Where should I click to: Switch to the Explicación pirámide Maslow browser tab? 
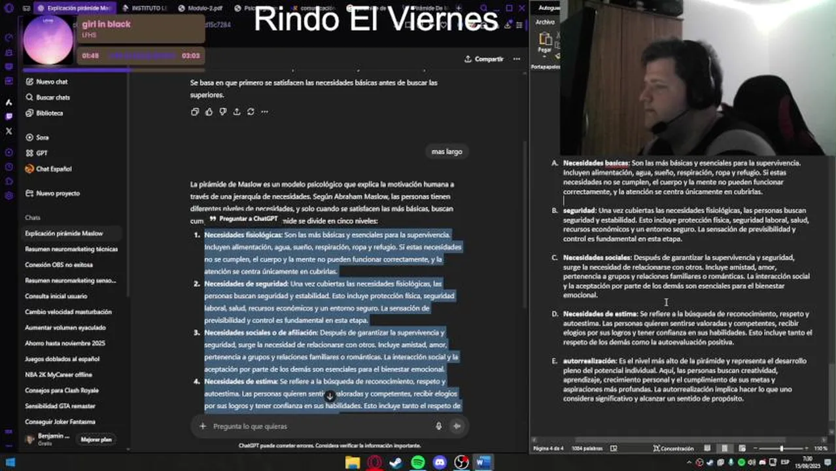pos(74,8)
